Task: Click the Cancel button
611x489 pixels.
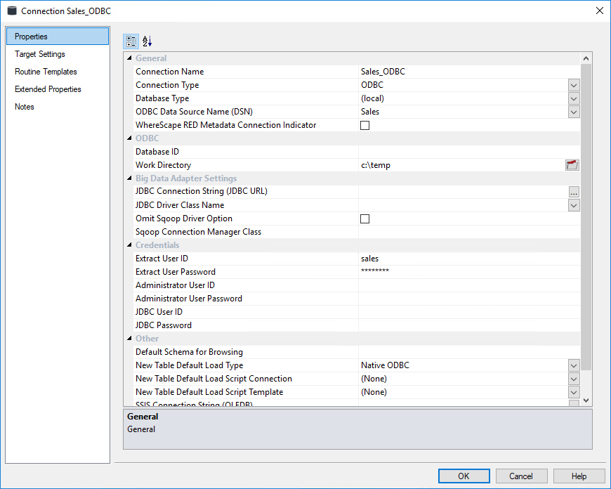Action: [x=520, y=476]
